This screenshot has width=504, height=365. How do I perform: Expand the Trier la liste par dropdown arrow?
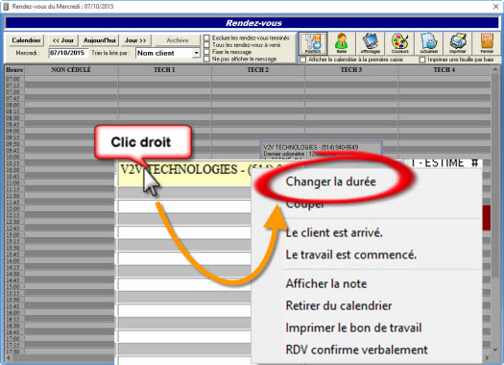click(196, 53)
